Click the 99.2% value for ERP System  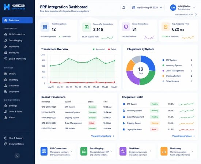click(x=171, y=104)
